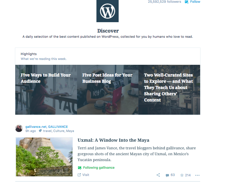Click the share icon on the post

click(158, 175)
